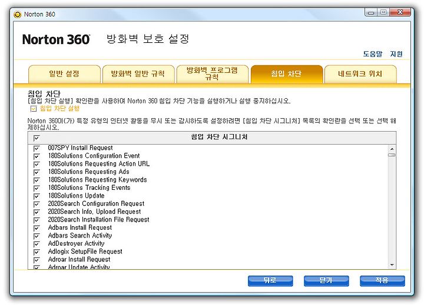The width and height of the screenshot is (424, 305).
Task: Uncheck Adbars Search Activity checkbox
Action: point(37,236)
